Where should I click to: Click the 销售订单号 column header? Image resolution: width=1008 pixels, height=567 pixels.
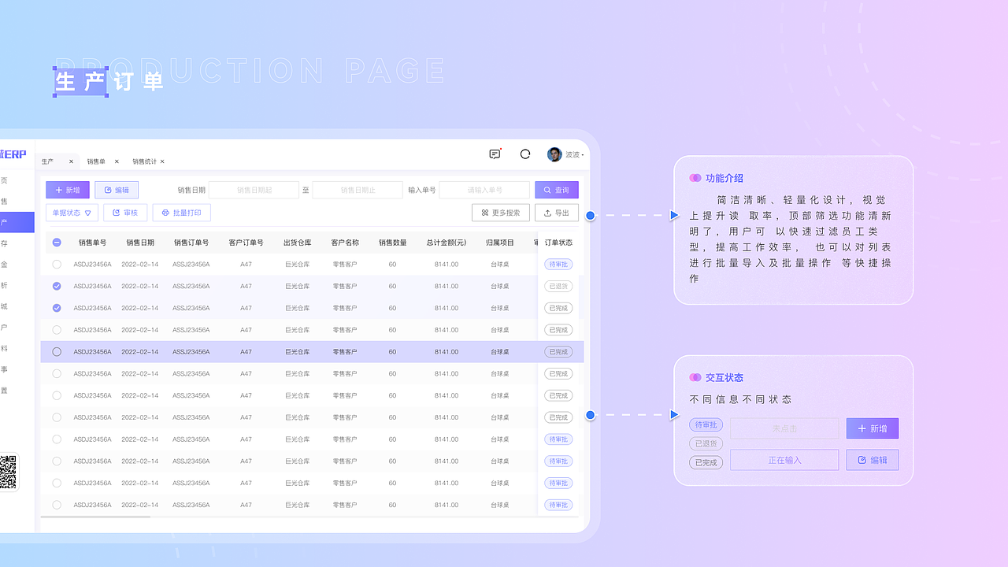click(x=191, y=243)
